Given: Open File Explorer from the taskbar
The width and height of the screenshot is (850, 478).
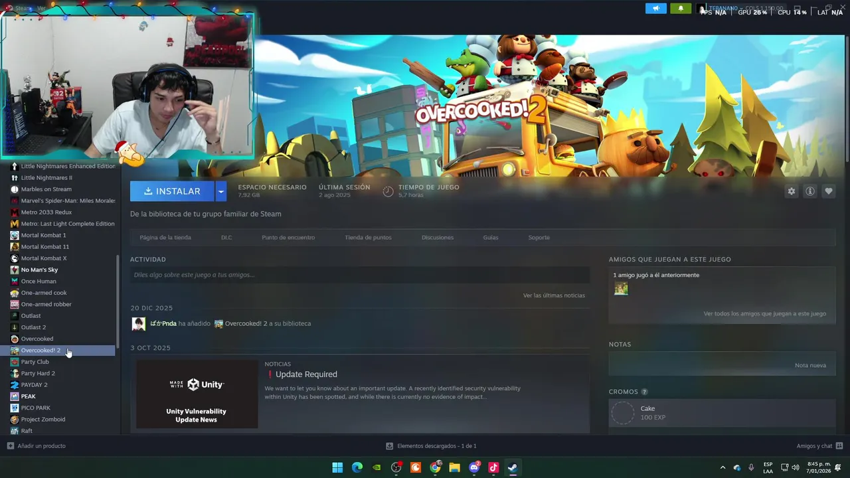Looking at the screenshot, I should 454,467.
